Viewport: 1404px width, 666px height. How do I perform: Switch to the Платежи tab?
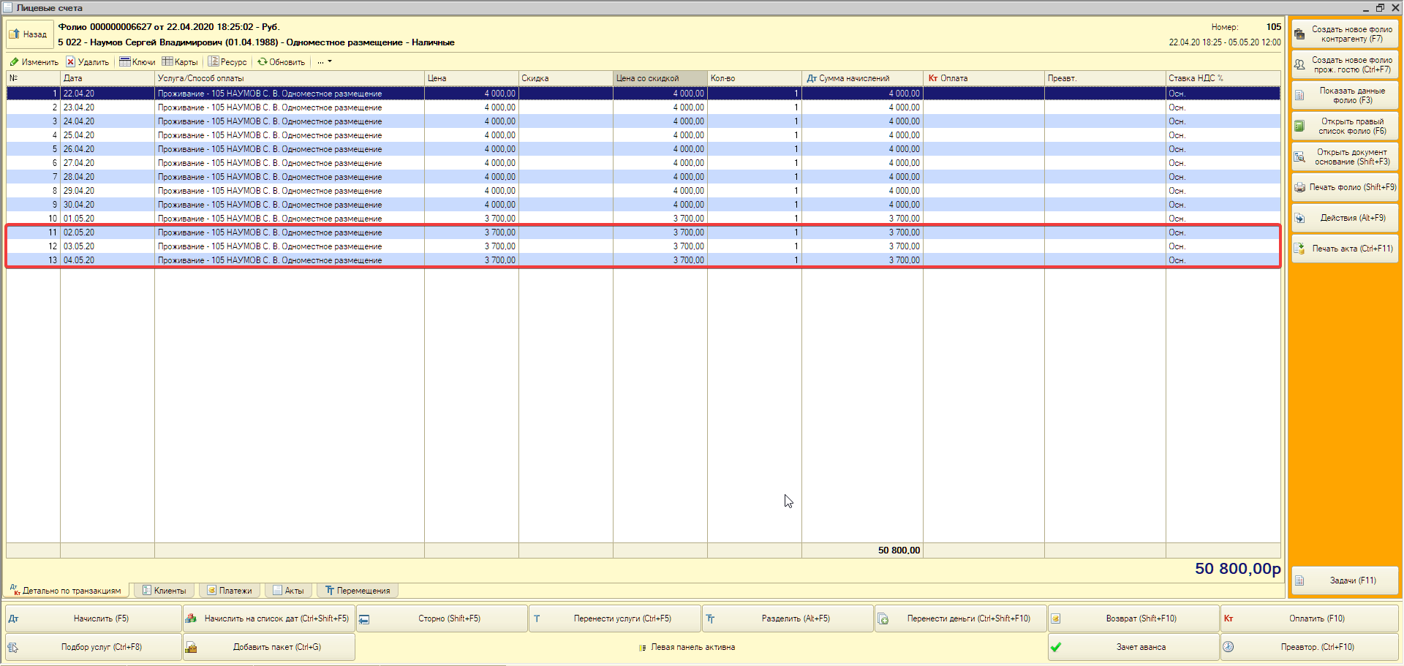coord(230,591)
